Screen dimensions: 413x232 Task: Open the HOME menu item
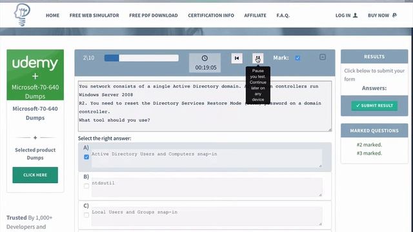[x=52, y=15]
